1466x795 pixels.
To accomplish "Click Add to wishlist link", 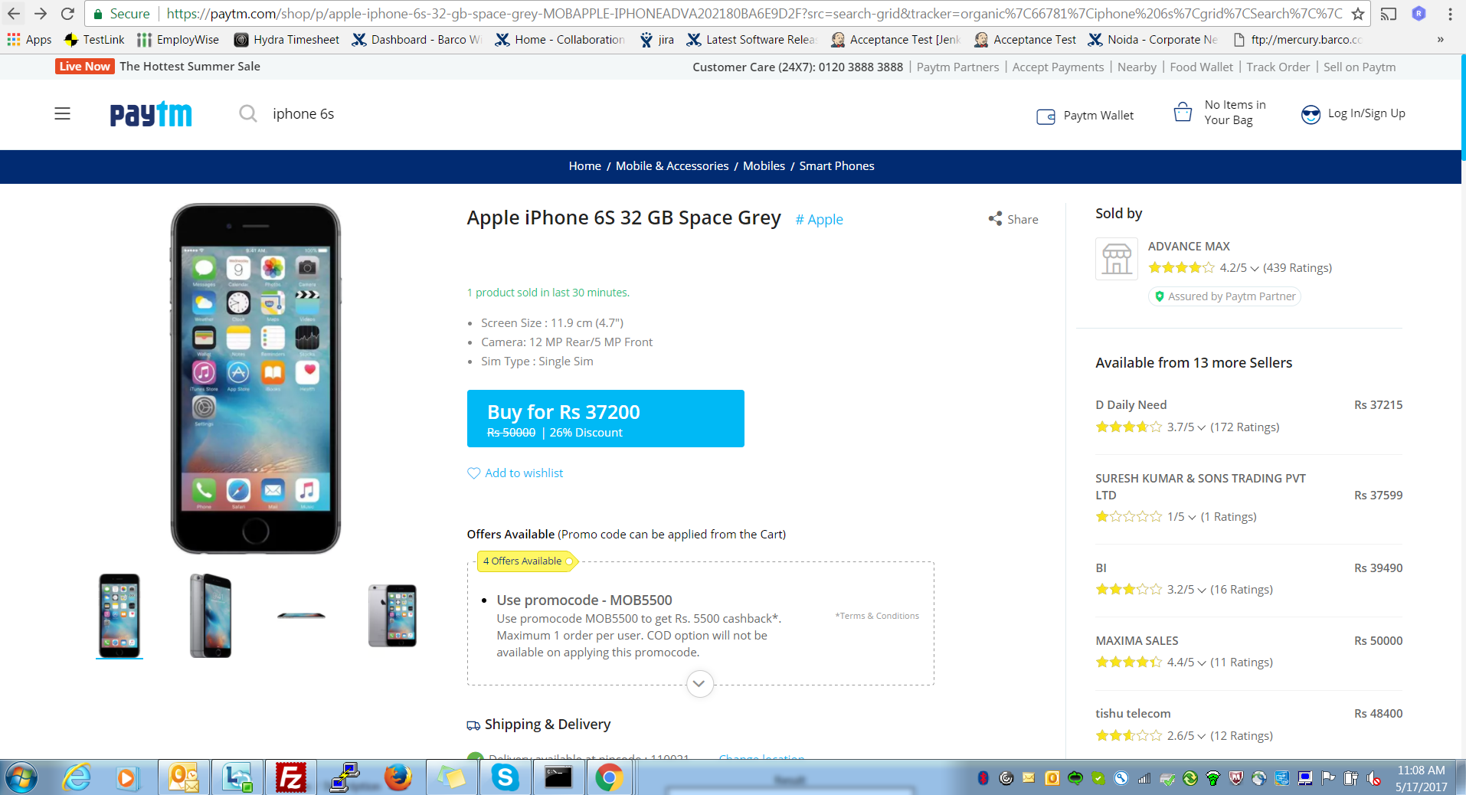I will (524, 473).
